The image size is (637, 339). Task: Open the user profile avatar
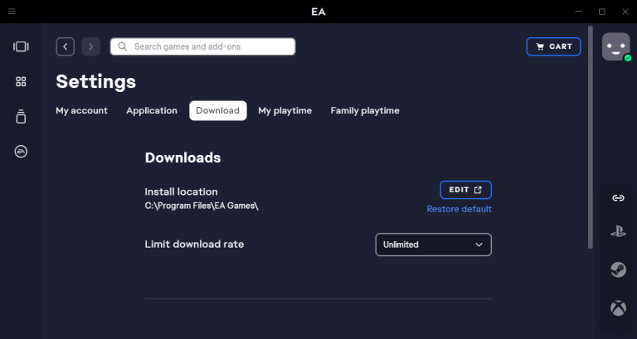tap(615, 46)
